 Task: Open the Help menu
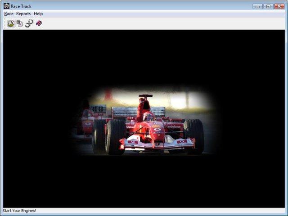(x=38, y=14)
